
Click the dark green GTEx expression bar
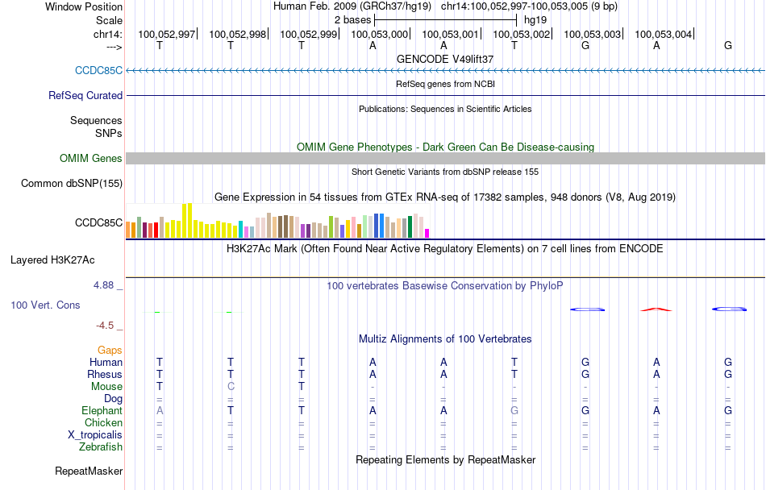(410, 227)
